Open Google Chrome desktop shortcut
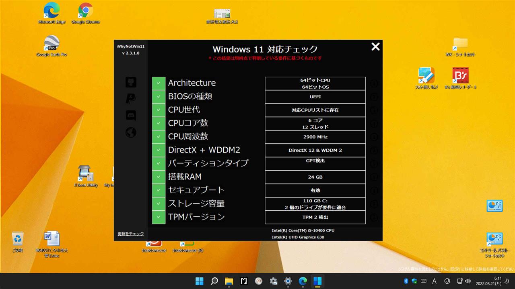 pos(86,14)
